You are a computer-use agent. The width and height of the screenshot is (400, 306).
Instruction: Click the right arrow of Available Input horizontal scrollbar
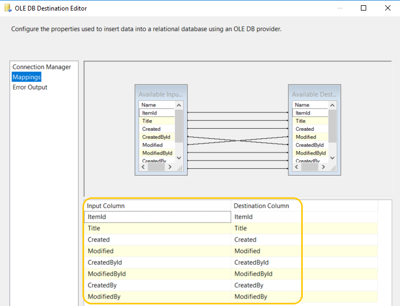pyautogui.click(x=170, y=167)
